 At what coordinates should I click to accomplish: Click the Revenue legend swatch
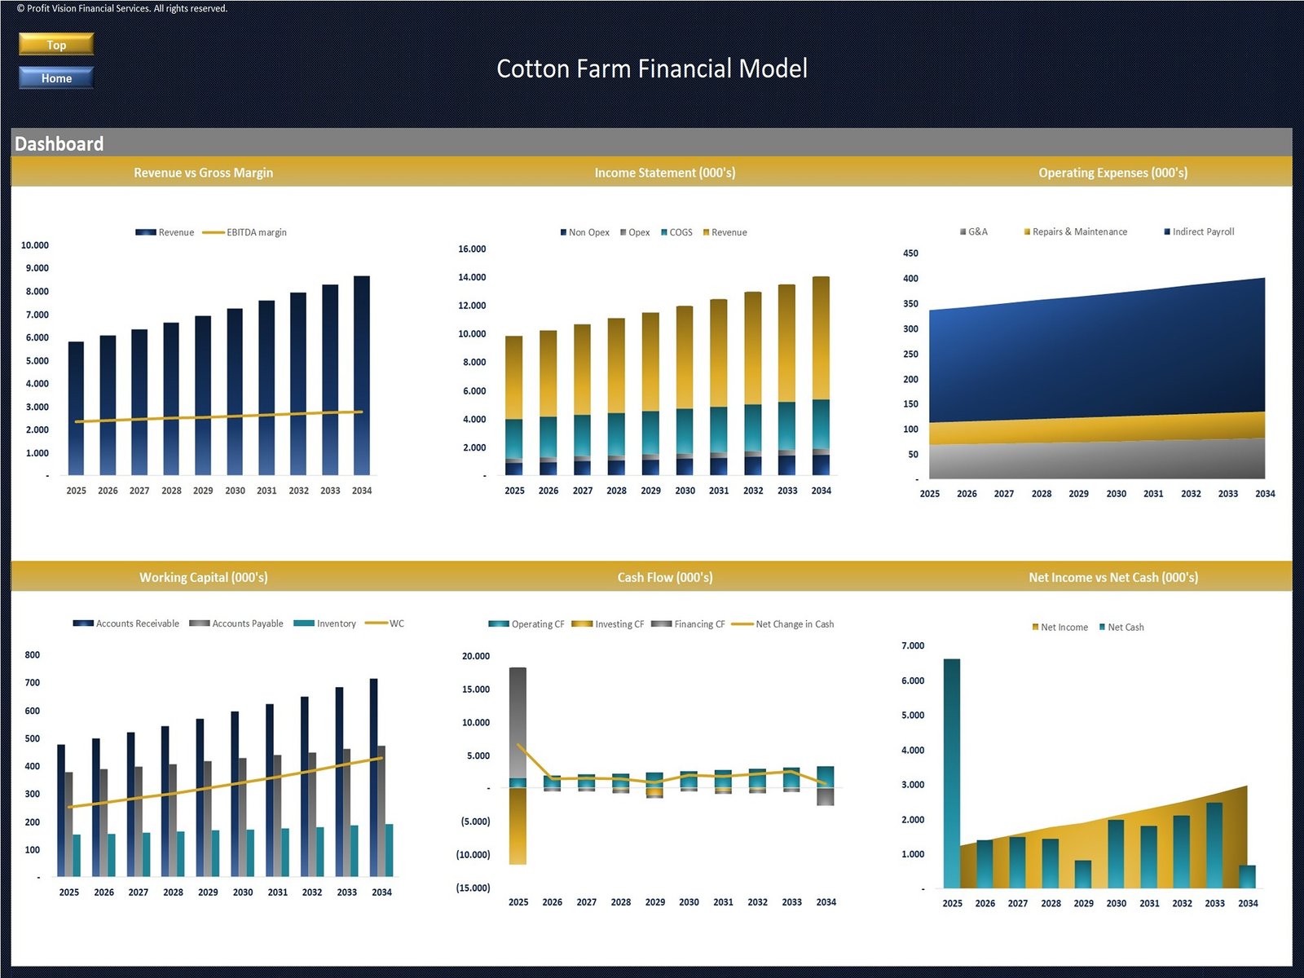[145, 232]
